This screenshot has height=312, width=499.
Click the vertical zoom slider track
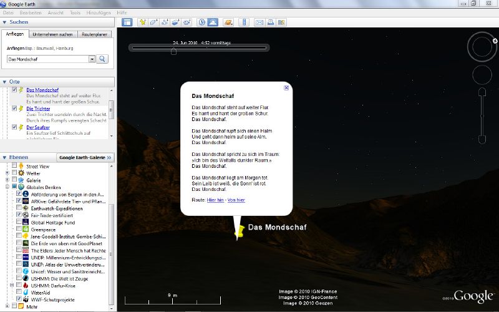[482, 116]
